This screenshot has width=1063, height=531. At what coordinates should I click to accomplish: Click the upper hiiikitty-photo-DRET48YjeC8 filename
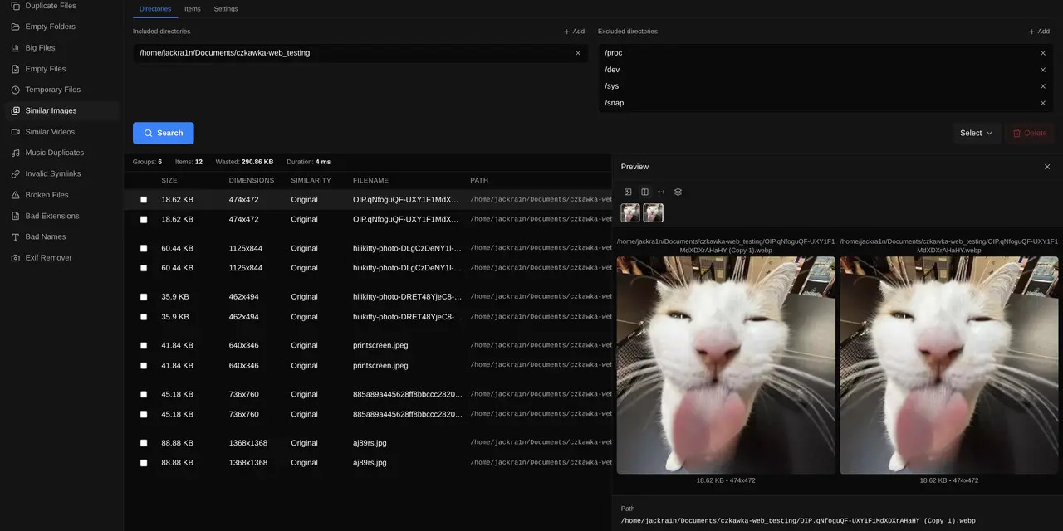coord(407,297)
